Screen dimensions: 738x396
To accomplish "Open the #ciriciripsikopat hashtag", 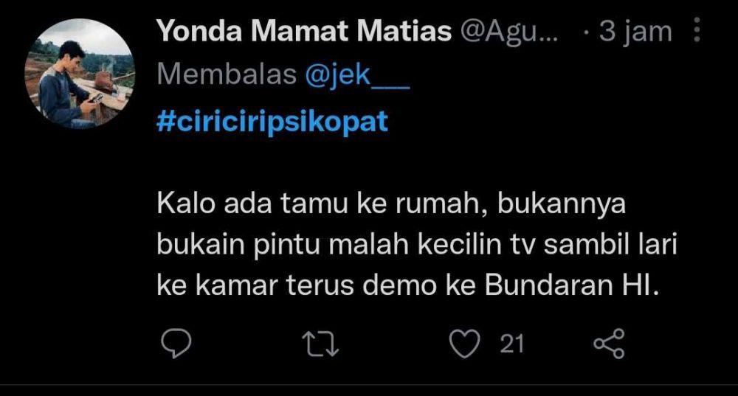I will coord(272,122).
